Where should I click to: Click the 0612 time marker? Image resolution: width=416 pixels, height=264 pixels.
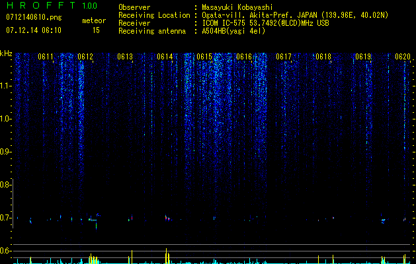pos(85,57)
